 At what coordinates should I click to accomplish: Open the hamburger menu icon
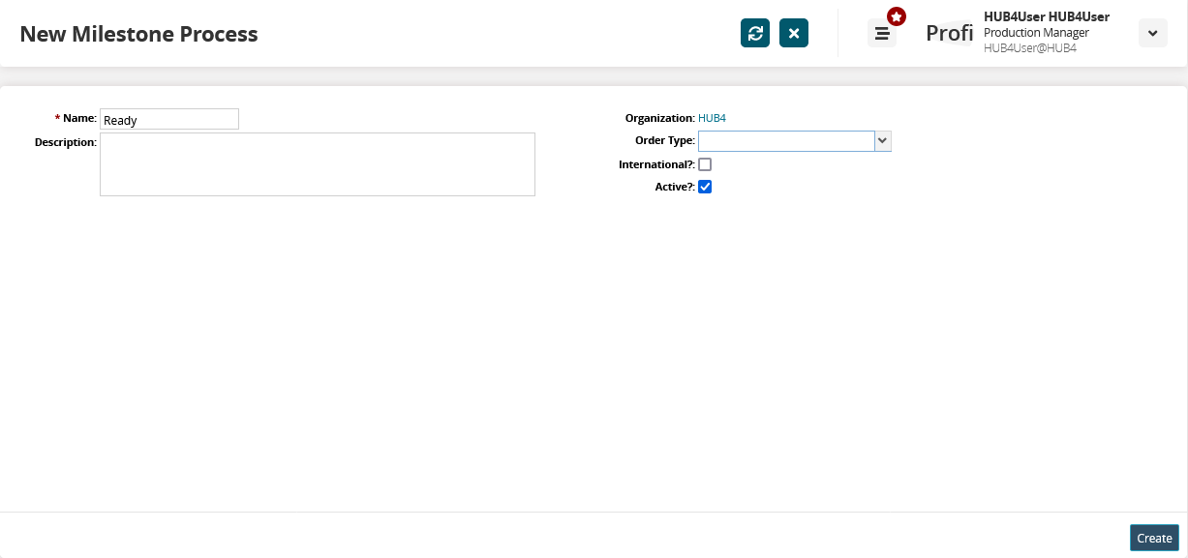(882, 34)
